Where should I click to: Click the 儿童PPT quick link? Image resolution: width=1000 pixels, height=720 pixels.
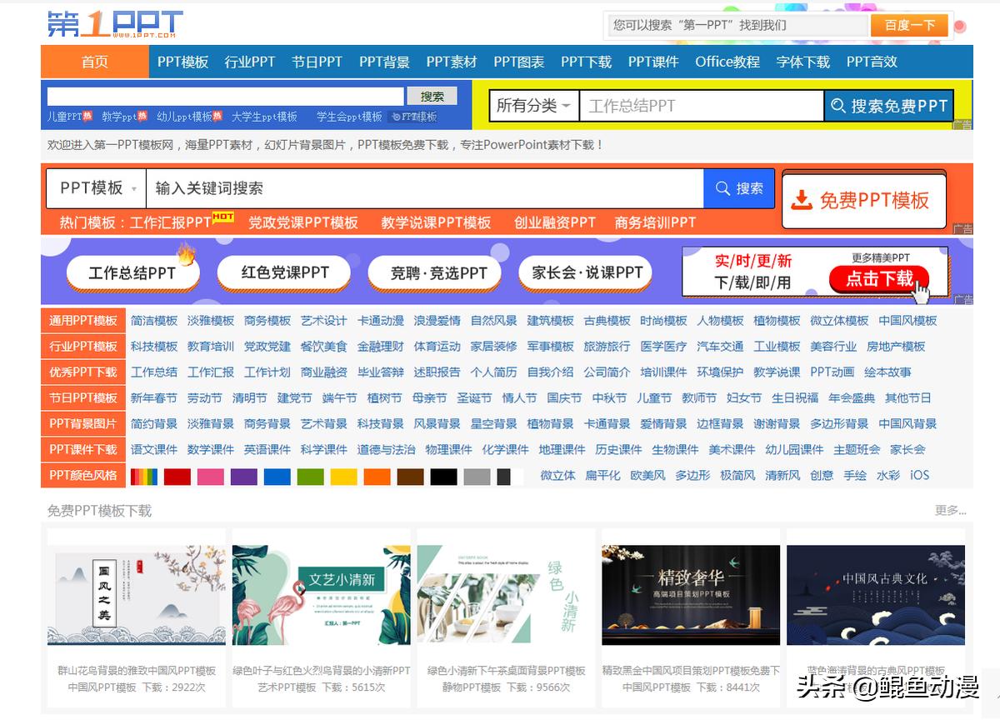coord(65,117)
